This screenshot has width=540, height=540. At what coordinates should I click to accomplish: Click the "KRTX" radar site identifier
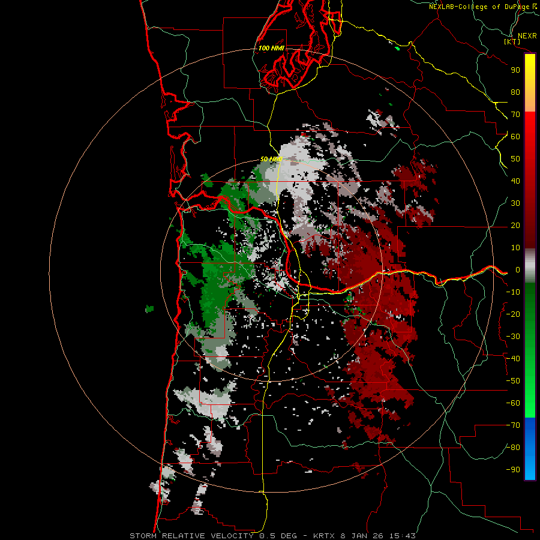coord(324,536)
